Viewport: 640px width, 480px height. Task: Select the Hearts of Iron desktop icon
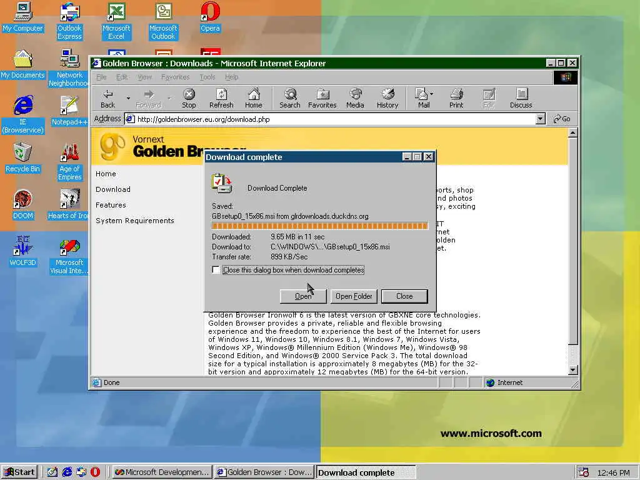point(68,205)
